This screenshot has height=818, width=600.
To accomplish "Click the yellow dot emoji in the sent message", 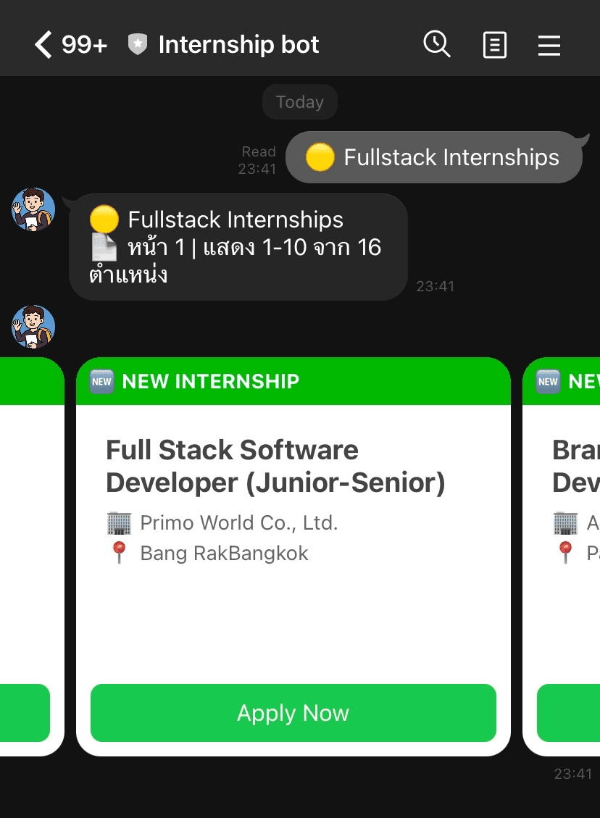I will pyautogui.click(x=321, y=156).
